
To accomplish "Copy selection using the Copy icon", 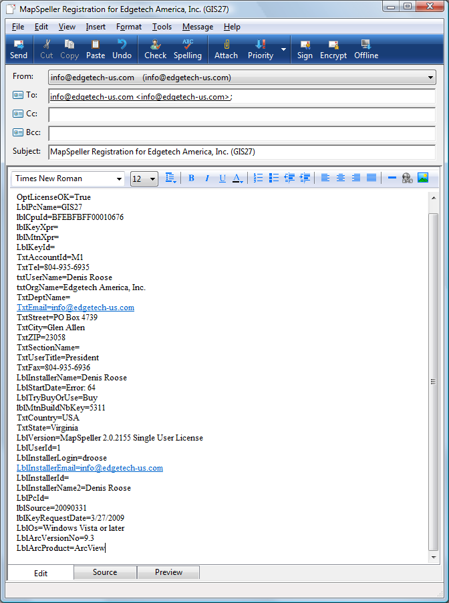I will (69, 49).
